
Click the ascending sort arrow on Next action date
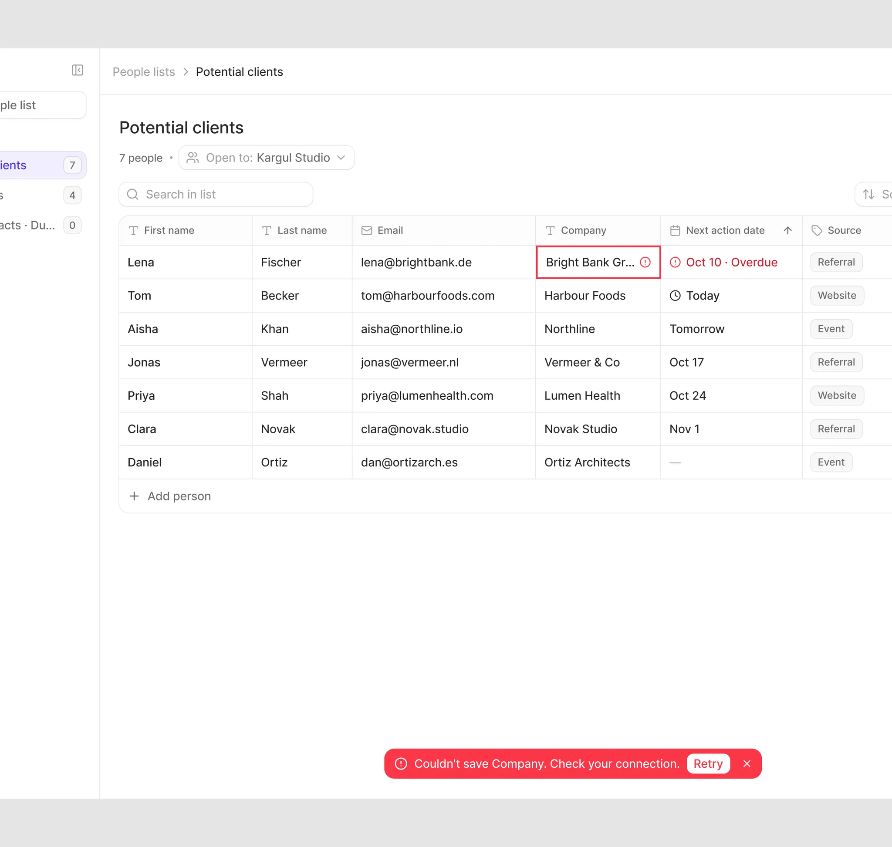pyautogui.click(x=787, y=230)
